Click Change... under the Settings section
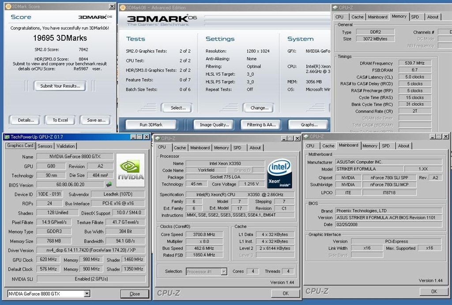Viewport: 452px width, 305px height. point(259,108)
